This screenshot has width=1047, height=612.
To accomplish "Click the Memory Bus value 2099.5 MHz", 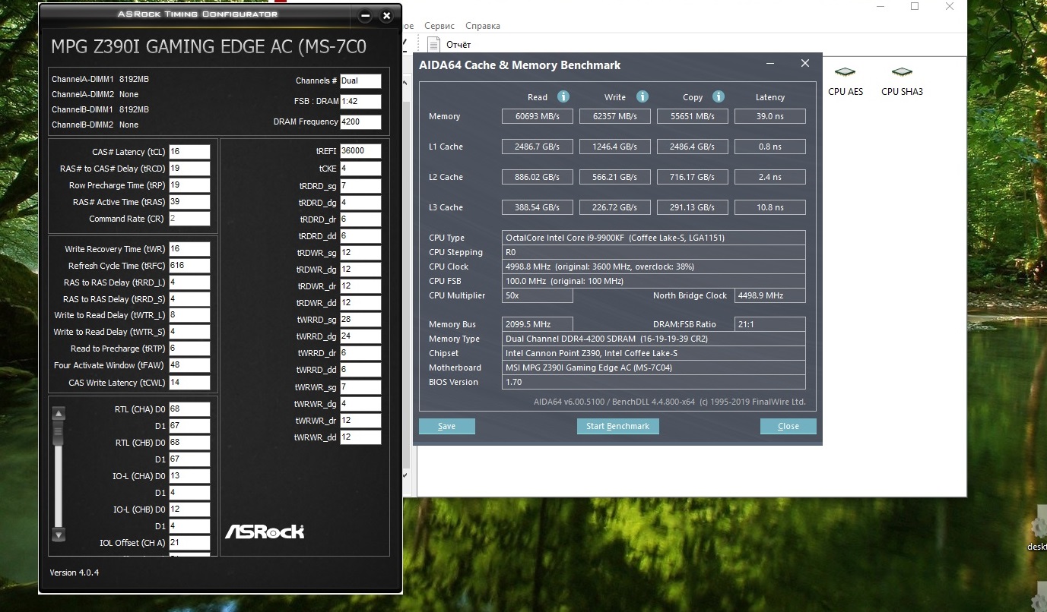I will [x=538, y=324].
